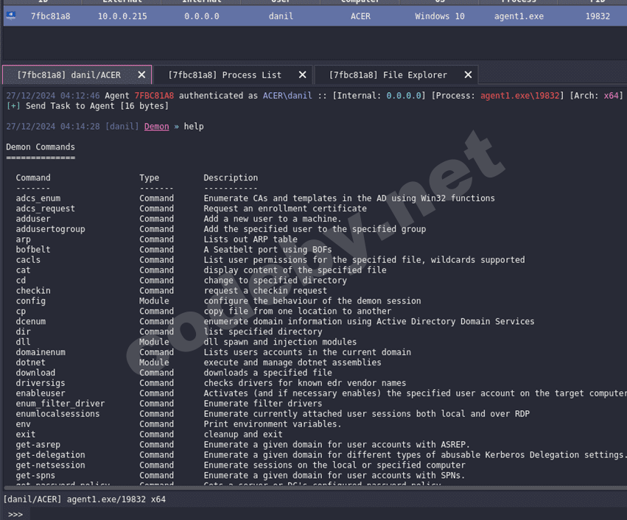The image size is (627, 520).
Task: Focus the command input field after >>>
Action: pyautogui.click(x=328, y=514)
